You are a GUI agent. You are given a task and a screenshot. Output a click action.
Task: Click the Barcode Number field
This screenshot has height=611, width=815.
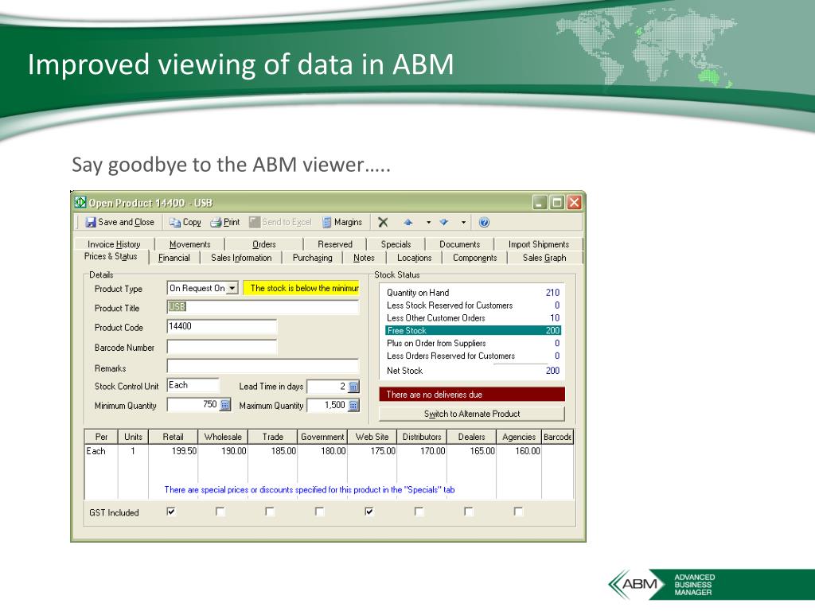(222, 347)
